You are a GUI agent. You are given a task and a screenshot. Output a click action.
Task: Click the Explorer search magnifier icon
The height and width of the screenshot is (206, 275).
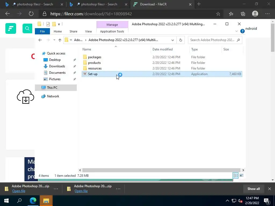(238, 40)
